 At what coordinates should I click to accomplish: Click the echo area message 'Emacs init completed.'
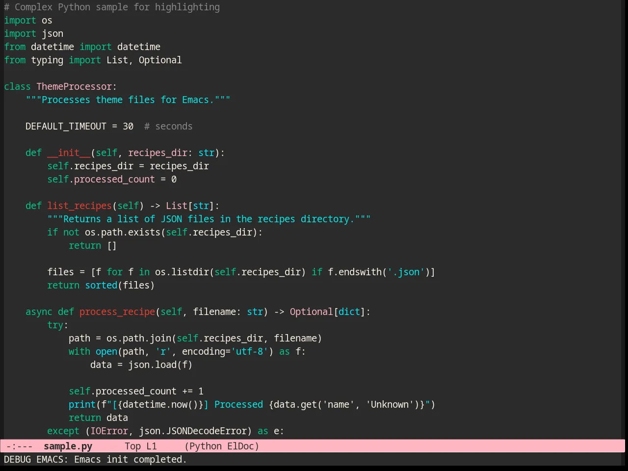[131, 459]
